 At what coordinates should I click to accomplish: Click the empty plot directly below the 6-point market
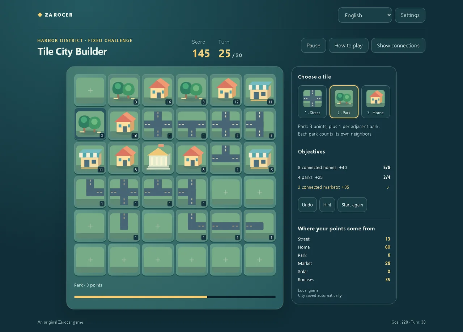click(259, 192)
